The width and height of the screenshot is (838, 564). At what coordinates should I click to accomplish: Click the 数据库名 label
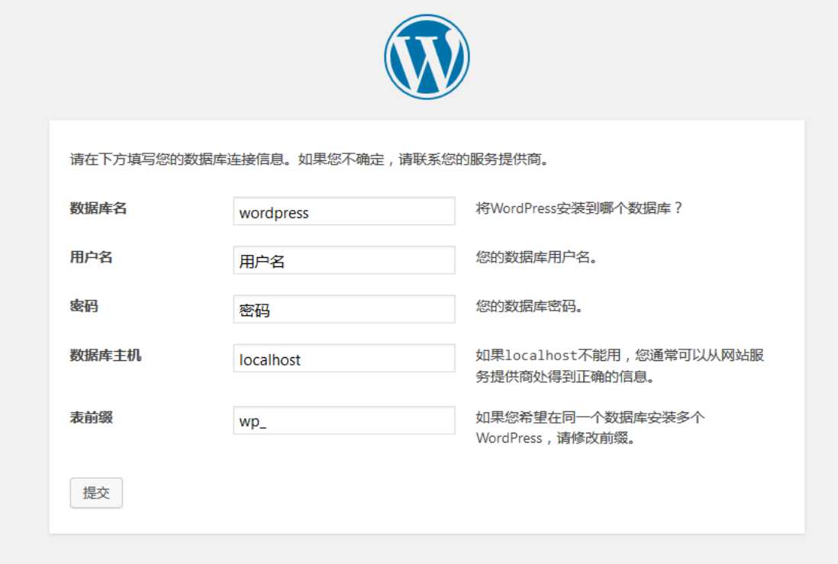[98, 208]
